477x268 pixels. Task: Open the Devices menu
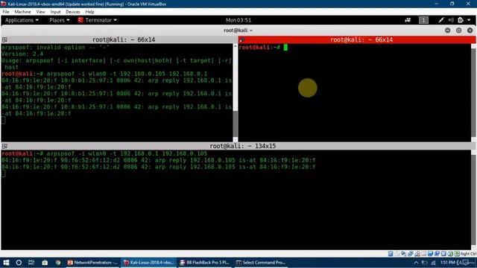[73, 12]
